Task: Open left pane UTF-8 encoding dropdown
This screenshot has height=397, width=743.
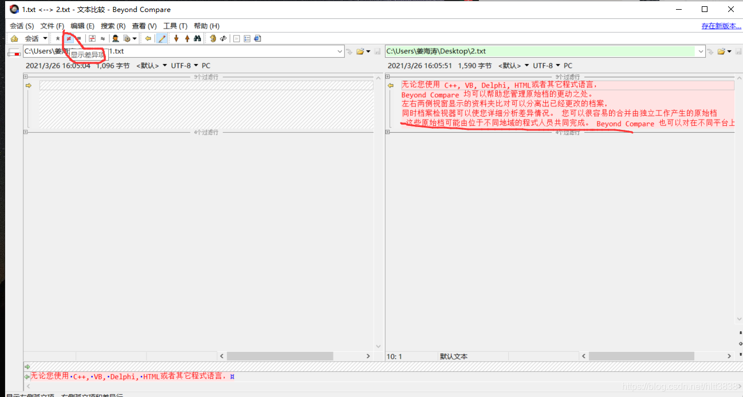Action: pyautogui.click(x=184, y=66)
